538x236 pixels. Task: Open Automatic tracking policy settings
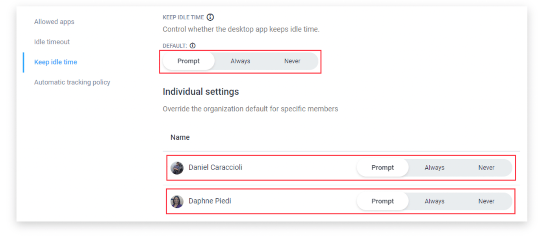coord(72,82)
